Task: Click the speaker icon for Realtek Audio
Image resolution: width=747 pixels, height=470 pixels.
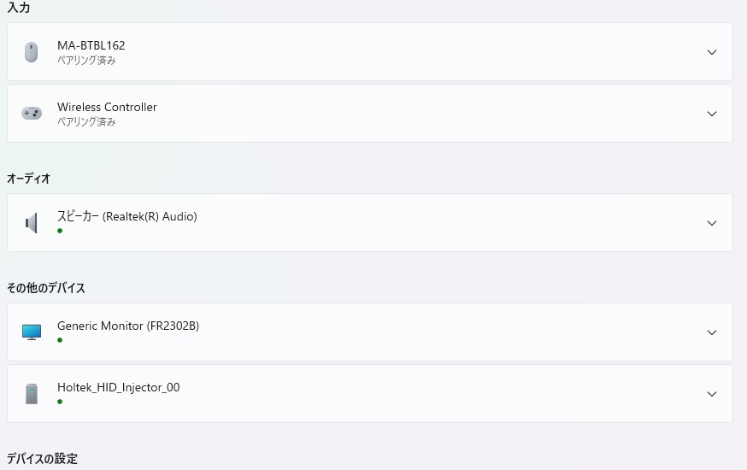Action: point(32,223)
